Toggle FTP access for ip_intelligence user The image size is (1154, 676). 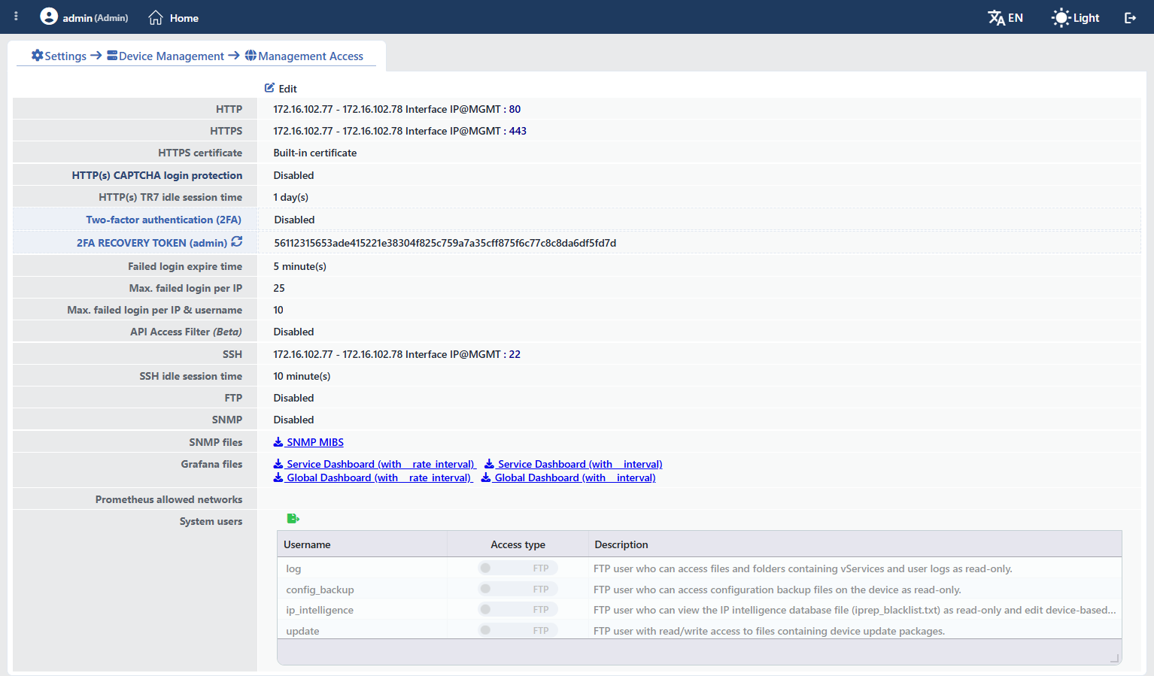518,609
